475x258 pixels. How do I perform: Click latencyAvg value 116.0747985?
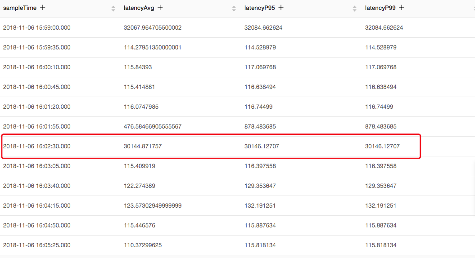(141, 107)
